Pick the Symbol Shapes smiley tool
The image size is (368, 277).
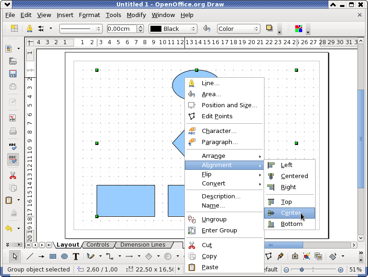point(168,256)
